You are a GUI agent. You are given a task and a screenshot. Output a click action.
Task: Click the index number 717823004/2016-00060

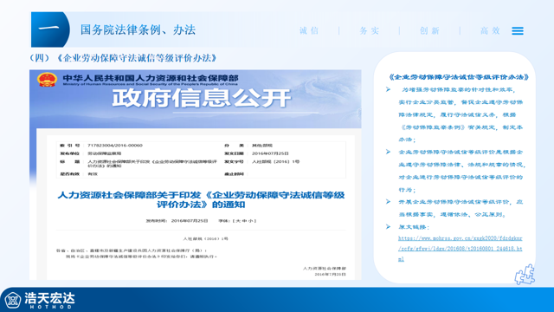coord(115,146)
